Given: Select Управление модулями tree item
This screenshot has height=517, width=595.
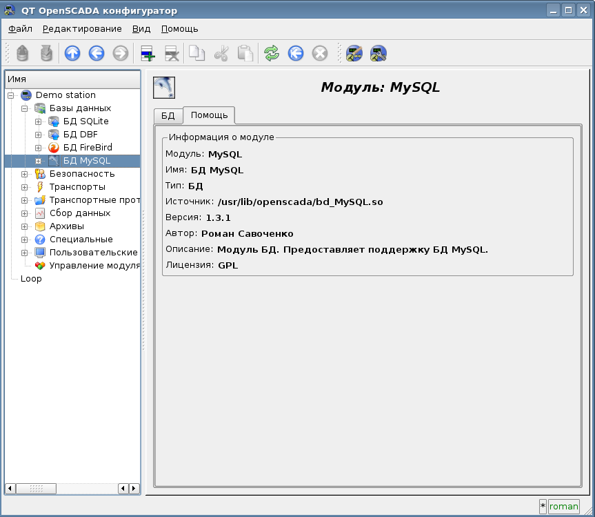Looking at the screenshot, I should 95,266.
